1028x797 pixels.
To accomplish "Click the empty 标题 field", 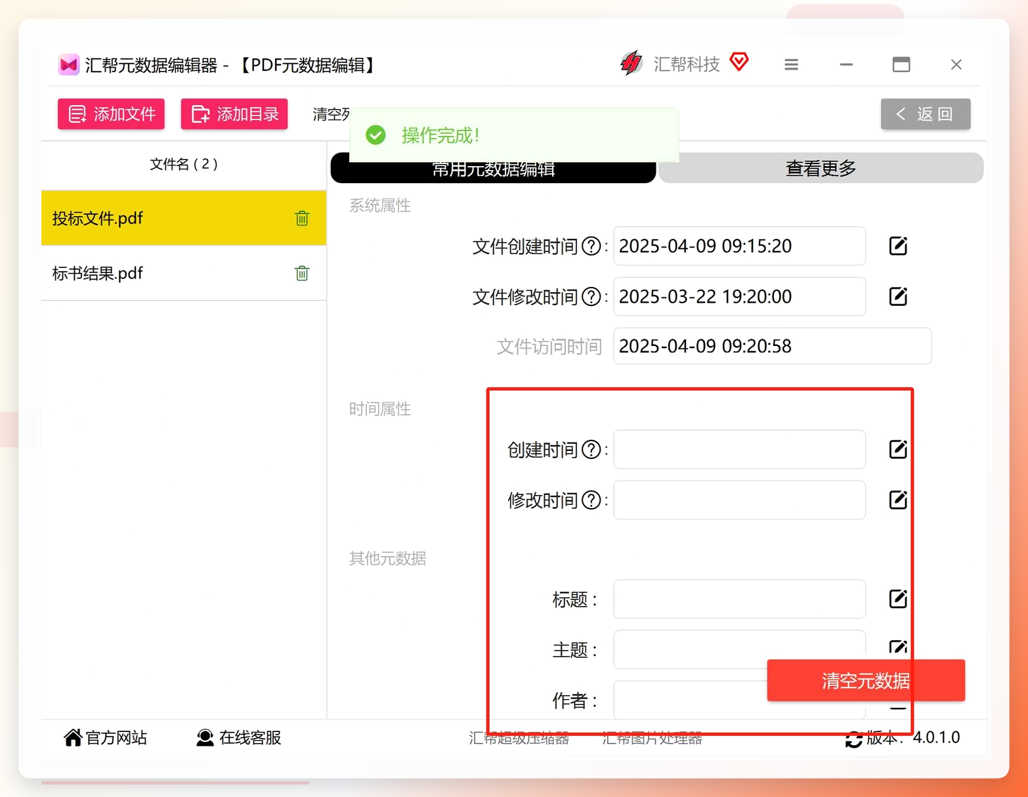I will tap(739, 599).
